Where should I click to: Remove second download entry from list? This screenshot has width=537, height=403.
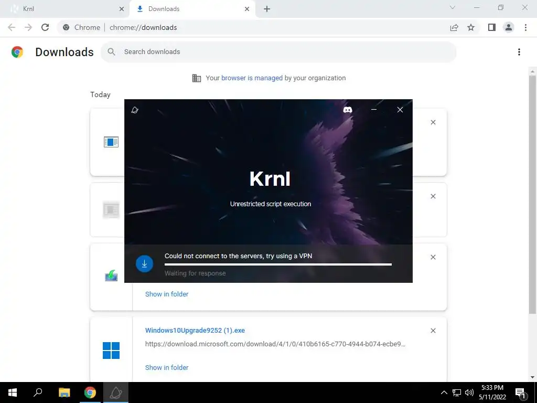[433, 196]
